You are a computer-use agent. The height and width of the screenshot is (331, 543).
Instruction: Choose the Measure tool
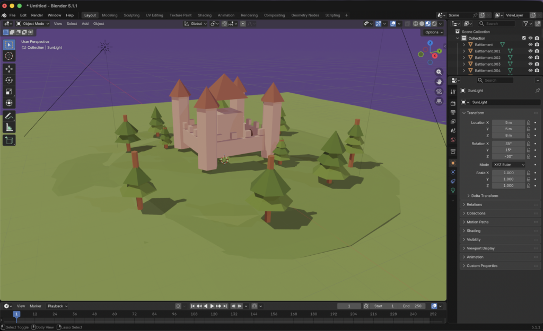(x=9, y=127)
